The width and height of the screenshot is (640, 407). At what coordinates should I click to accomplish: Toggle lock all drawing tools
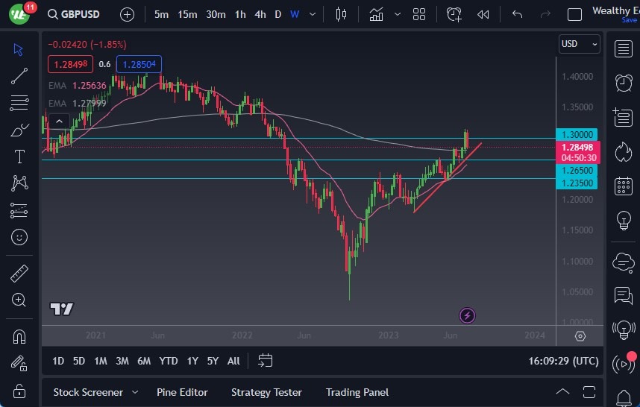click(19, 391)
